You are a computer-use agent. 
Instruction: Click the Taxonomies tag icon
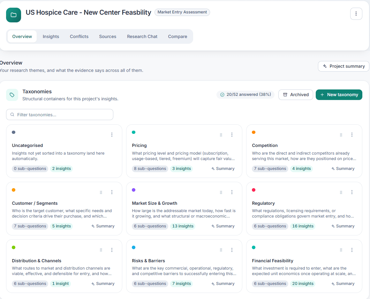point(12,95)
